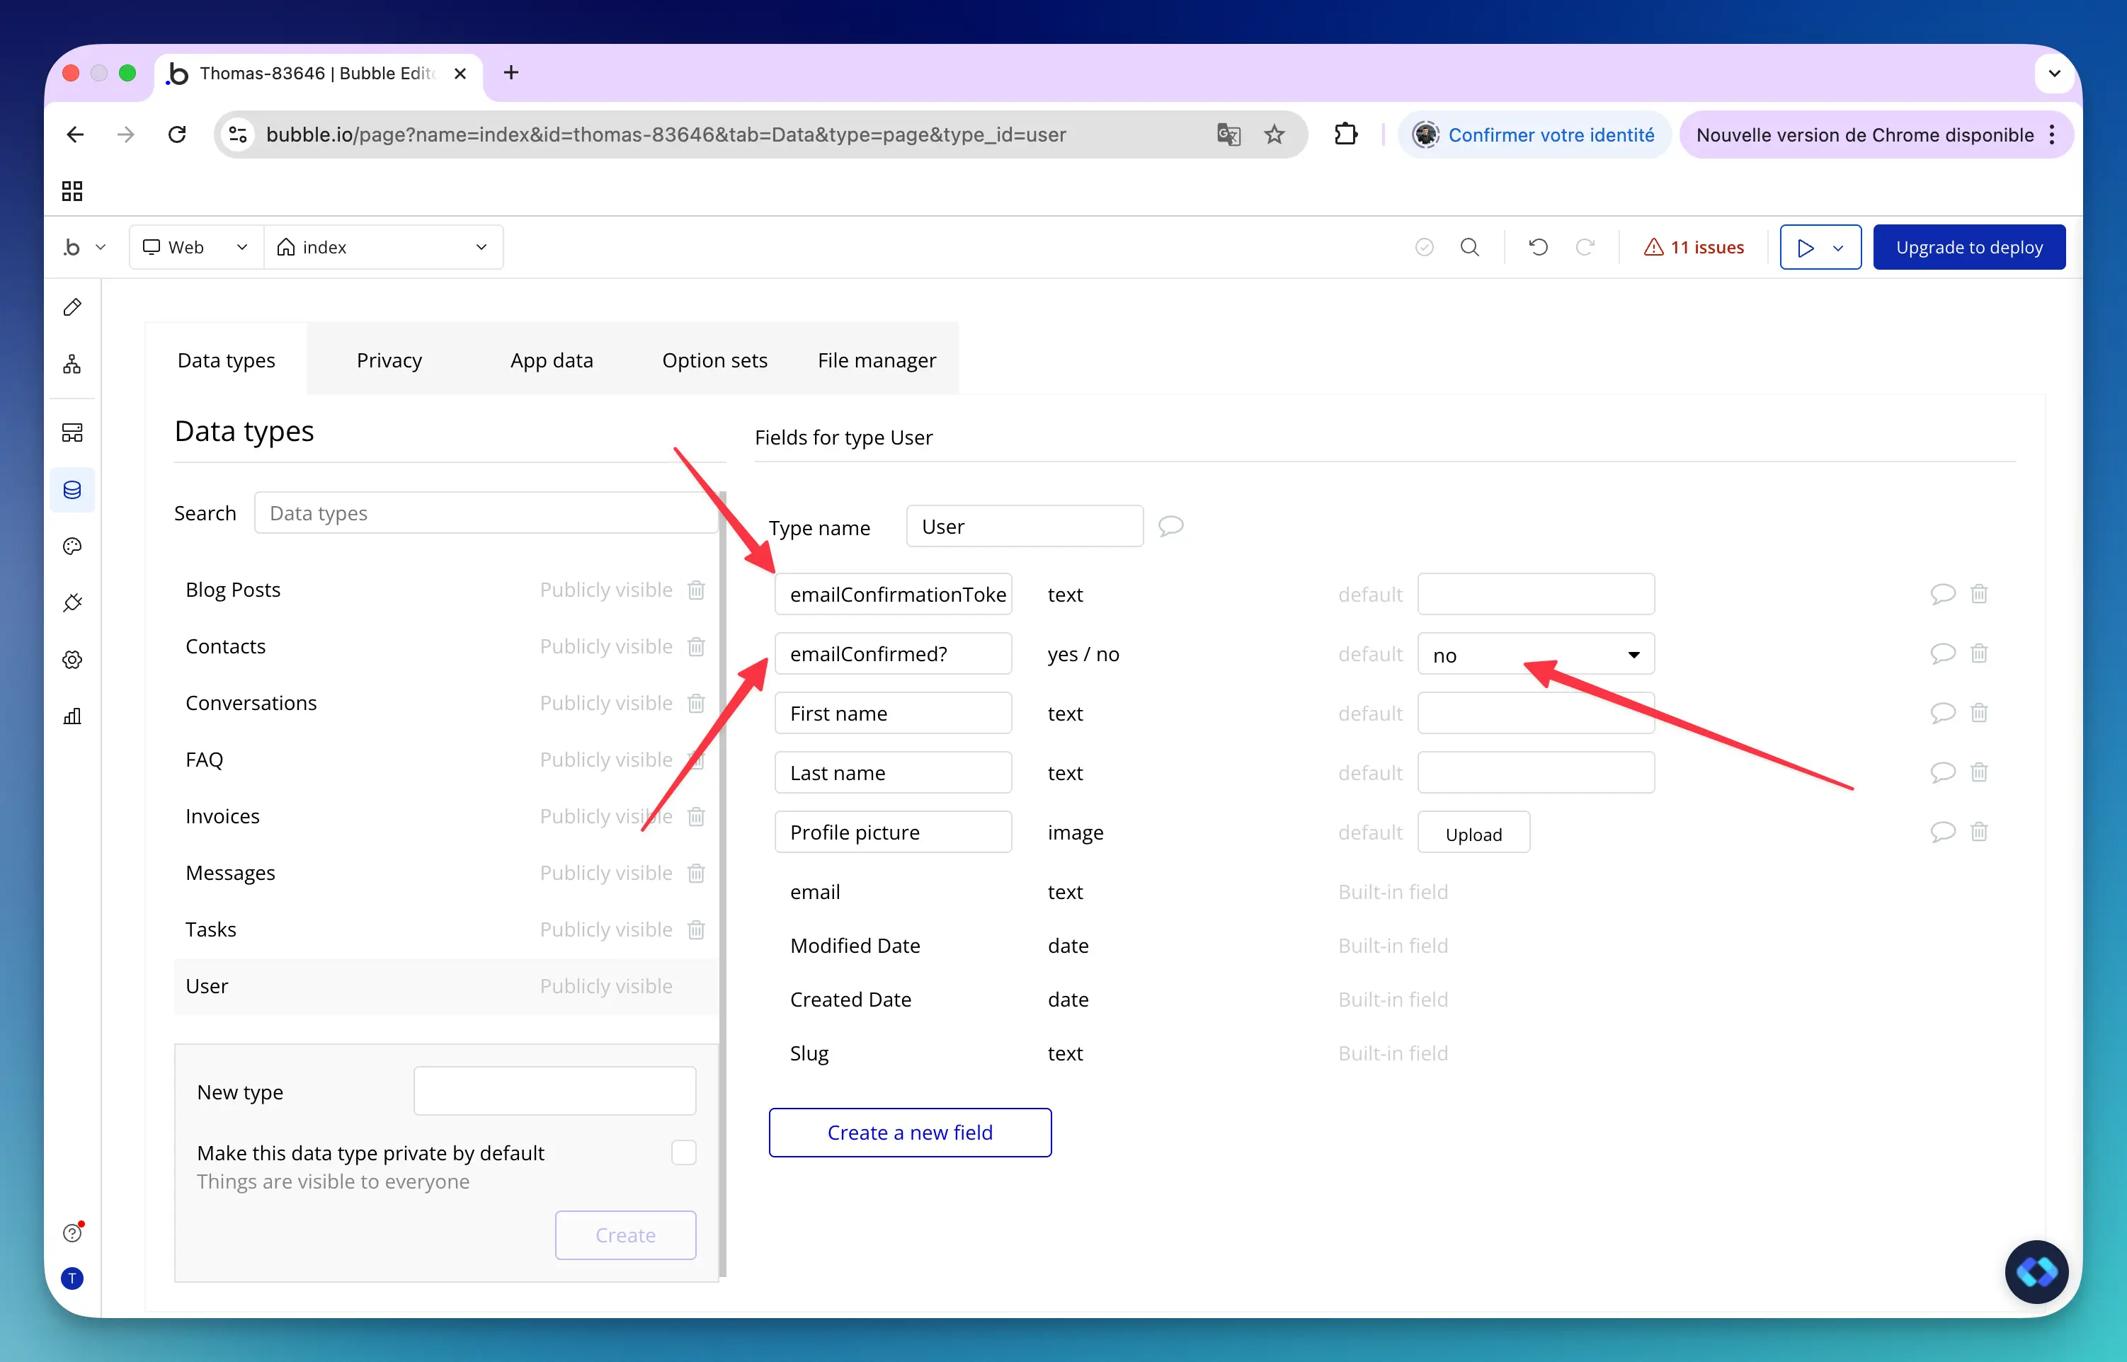This screenshot has width=2127, height=1362.
Task: Switch to the Privacy tab
Action: click(x=389, y=360)
